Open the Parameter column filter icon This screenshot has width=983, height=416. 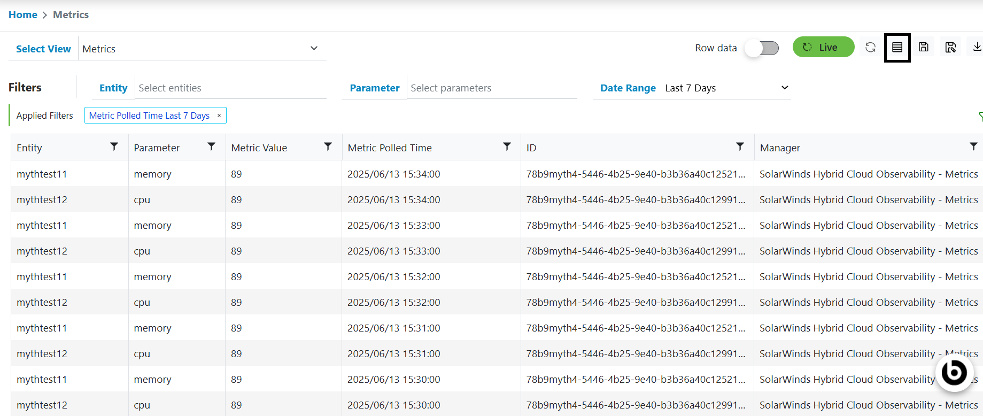(x=212, y=147)
